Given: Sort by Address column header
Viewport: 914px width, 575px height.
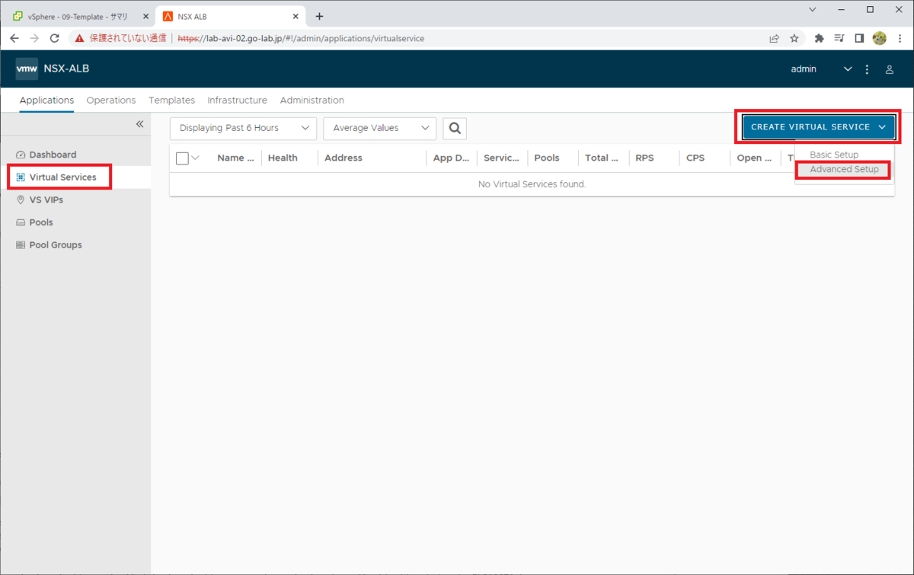Looking at the screenshot, I should pyautogui.click(x=344, y=158).
